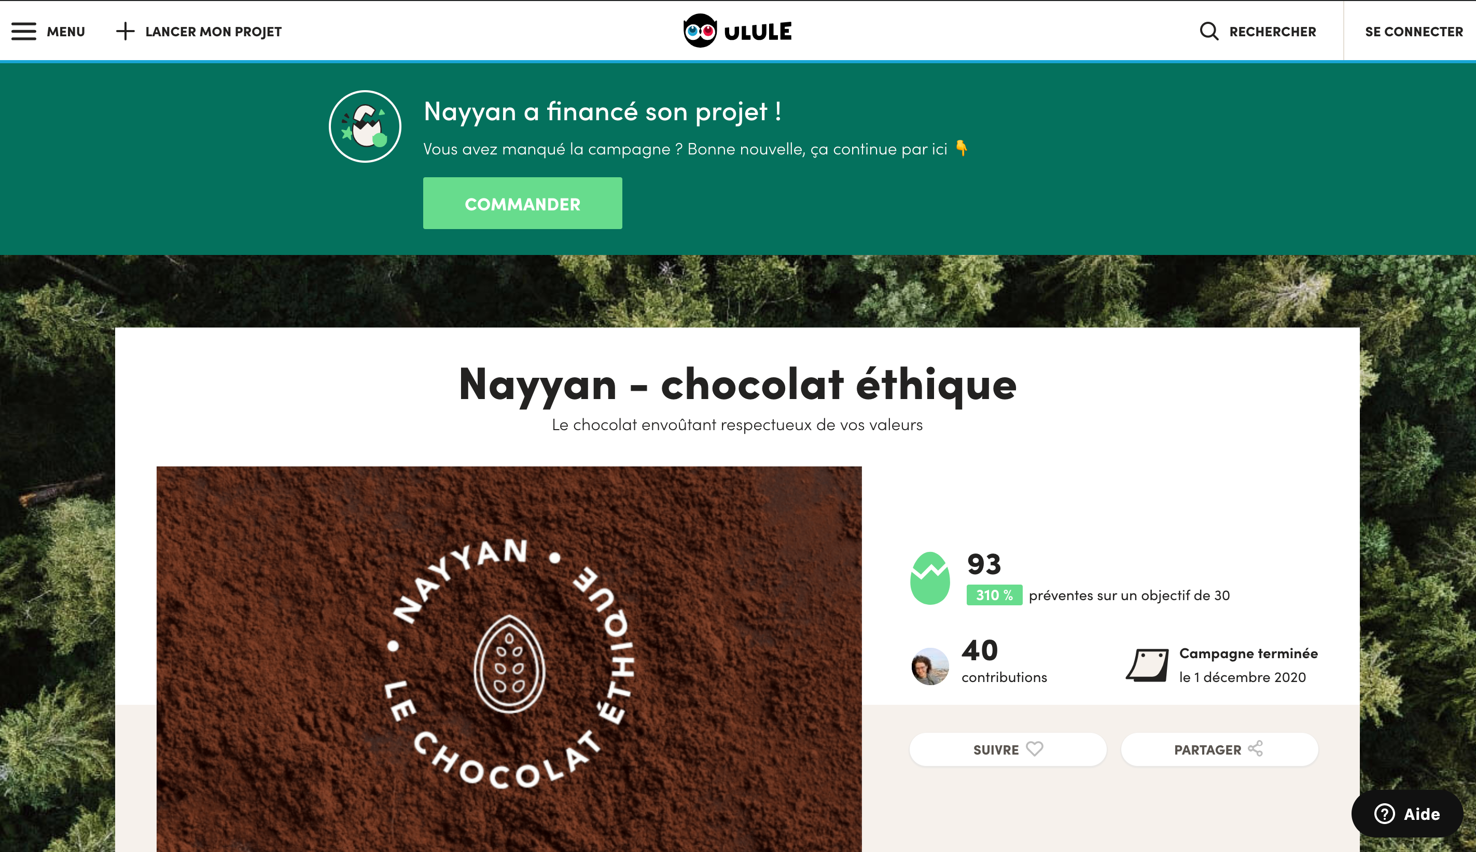This screenshot has height=852, width=1476.
Task: Click the green egg progress icon
Action: pyautogui.click(x=930, y=579)
